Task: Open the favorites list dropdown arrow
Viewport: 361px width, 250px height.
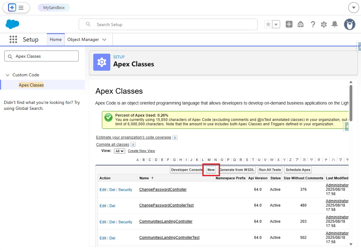Action: point(276,24)
